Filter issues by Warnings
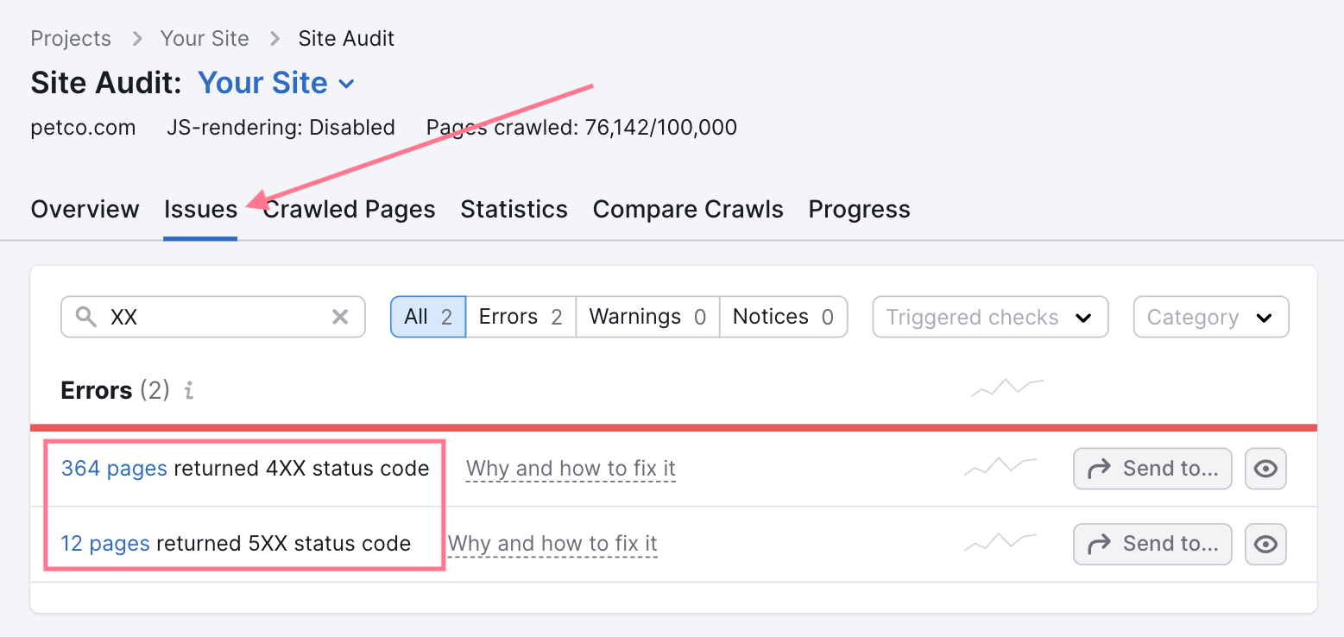The width and height of the screenshot is (1344, 637). (x=647, y=317)
